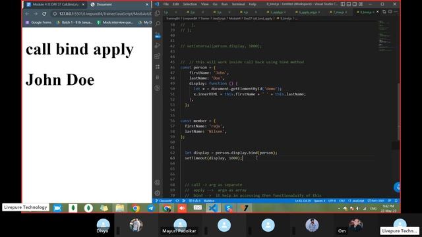Open the File menu in VS Code
Viewport: 422px width, 237px height.
click(166, 4)
